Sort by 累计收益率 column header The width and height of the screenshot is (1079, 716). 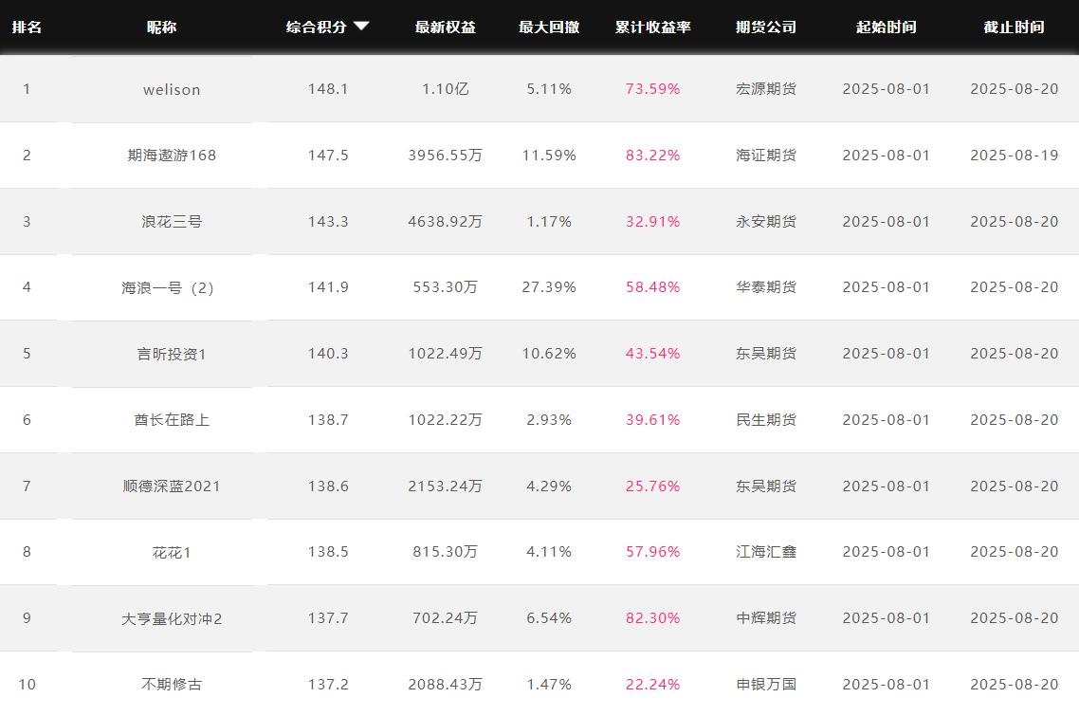tap(653, 27)
